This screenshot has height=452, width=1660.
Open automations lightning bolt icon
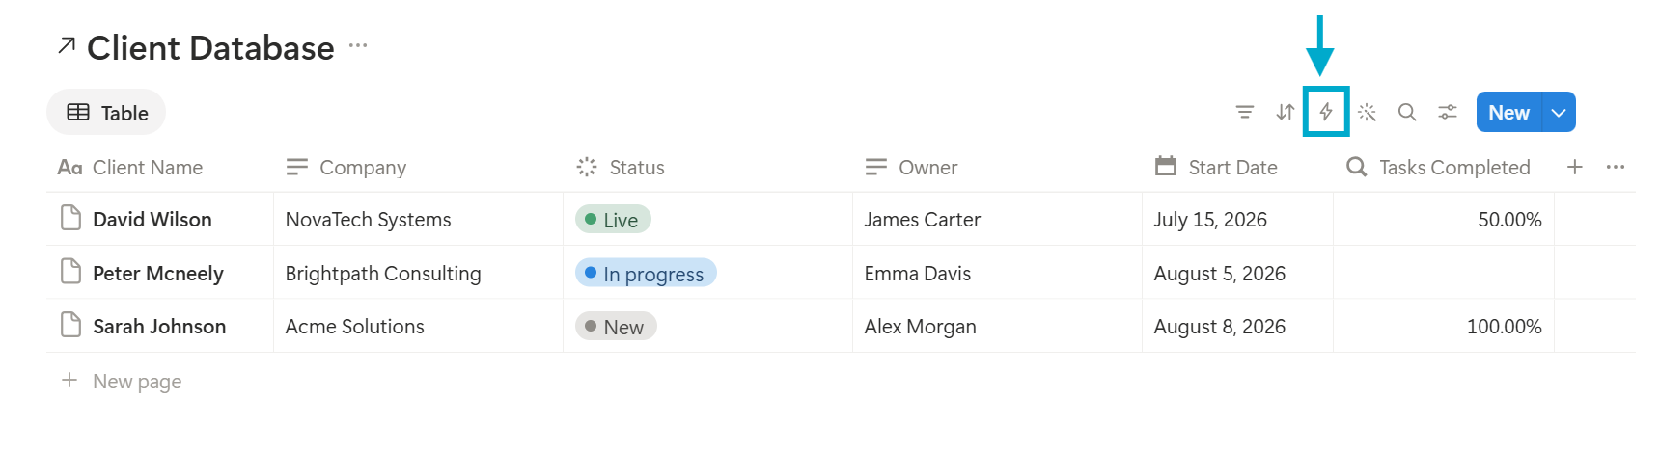pyautogui.click(x=1326, y=112)
